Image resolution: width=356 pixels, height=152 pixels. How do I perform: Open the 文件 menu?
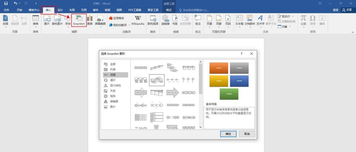[7, 10]
